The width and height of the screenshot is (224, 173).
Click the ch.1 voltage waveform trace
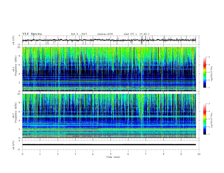click(109, 40)
